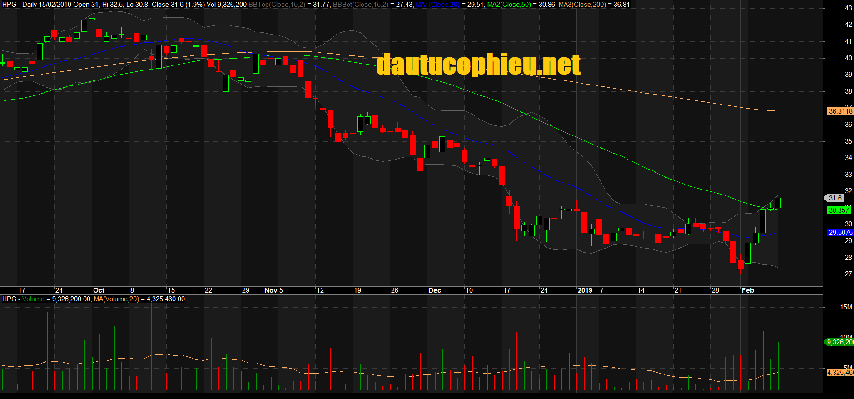
Task: Click the green Volume label in lower pane
Action: [x=33, y=299]
